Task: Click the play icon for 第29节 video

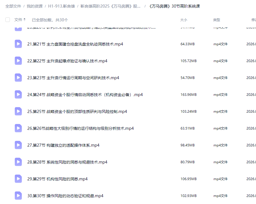Action: coord(18,179)
